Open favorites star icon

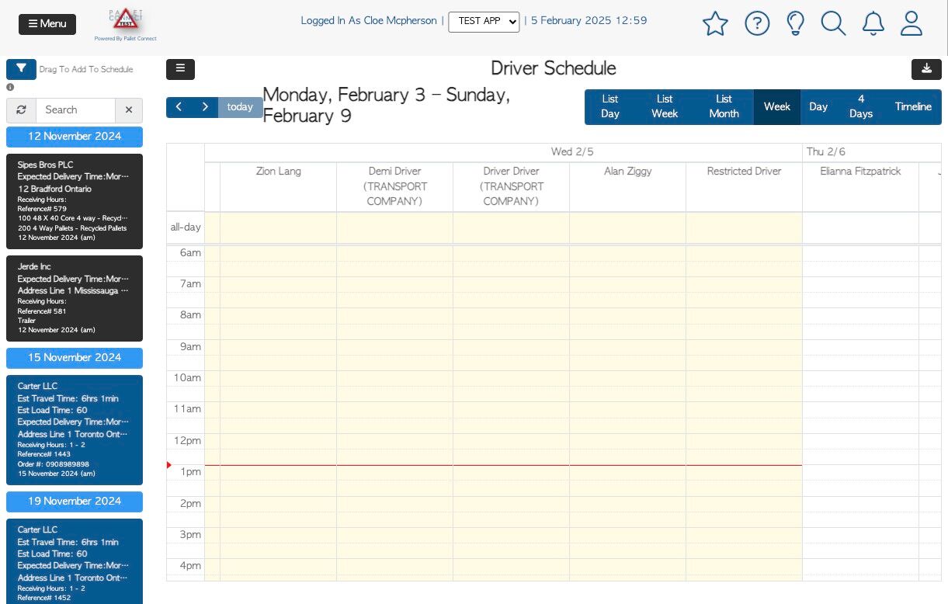tap(715, 24)
